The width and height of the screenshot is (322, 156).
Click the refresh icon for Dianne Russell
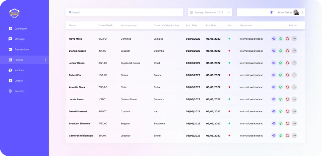pos(287,51)
